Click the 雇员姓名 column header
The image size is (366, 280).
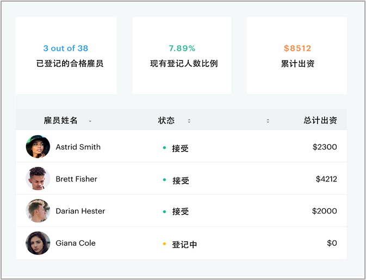(x=60, y=120)
